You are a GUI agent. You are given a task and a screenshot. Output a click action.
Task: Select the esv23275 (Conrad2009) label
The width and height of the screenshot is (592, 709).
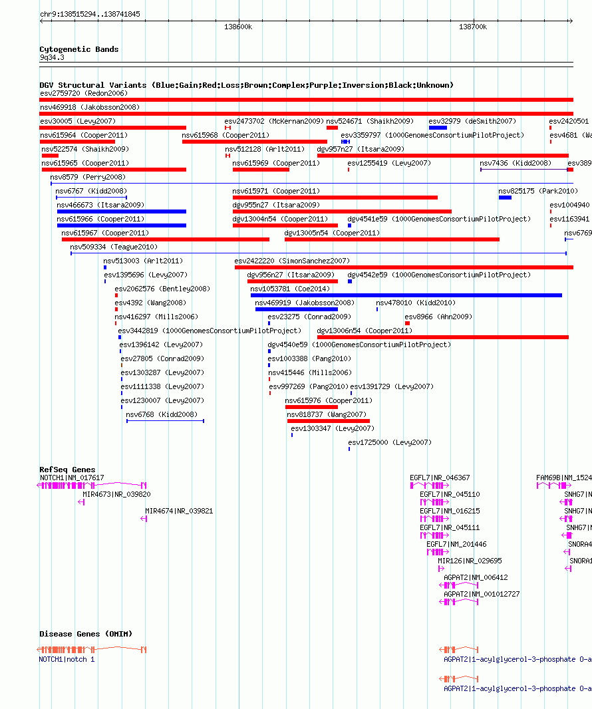tap(309, 317)
